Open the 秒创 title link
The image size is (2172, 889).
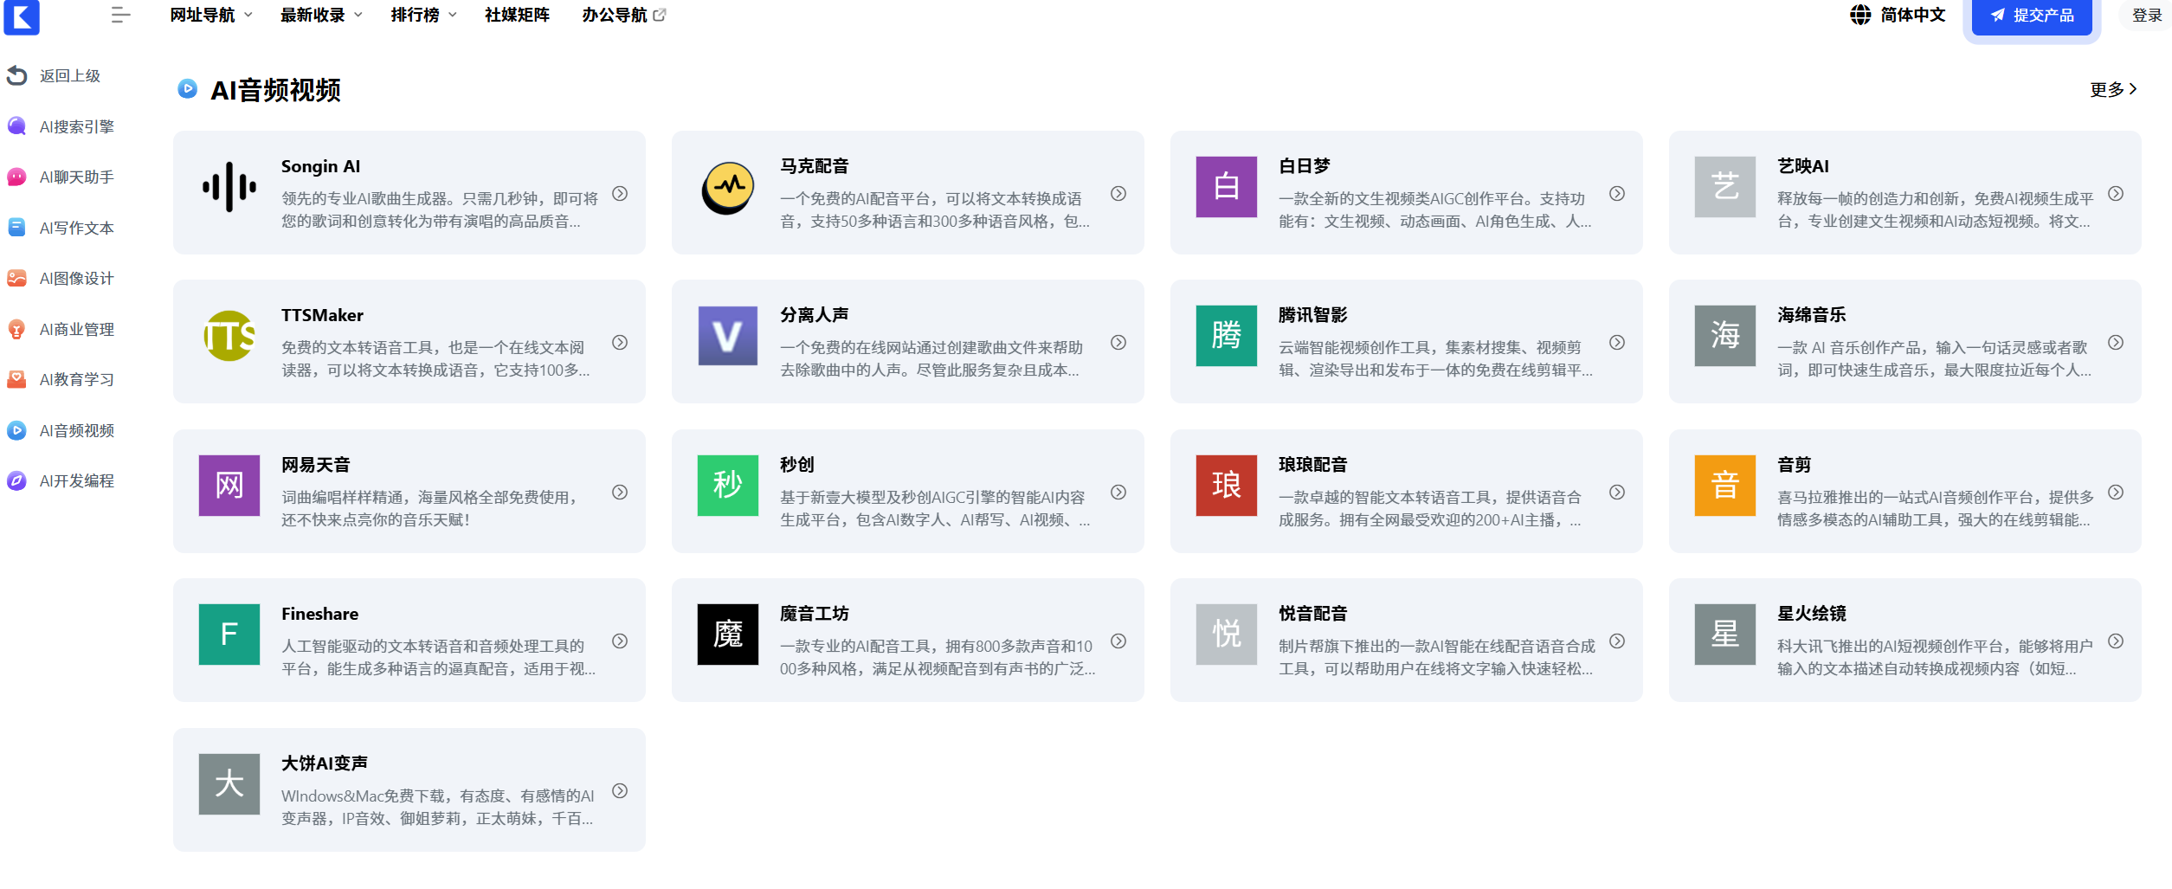click(x=796, y=465)
